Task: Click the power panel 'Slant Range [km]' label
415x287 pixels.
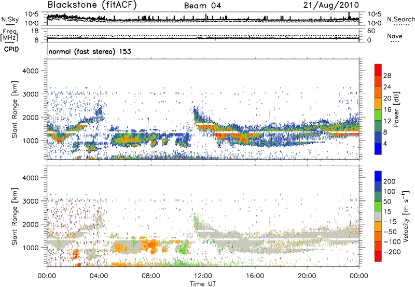Action: (15, 109)
